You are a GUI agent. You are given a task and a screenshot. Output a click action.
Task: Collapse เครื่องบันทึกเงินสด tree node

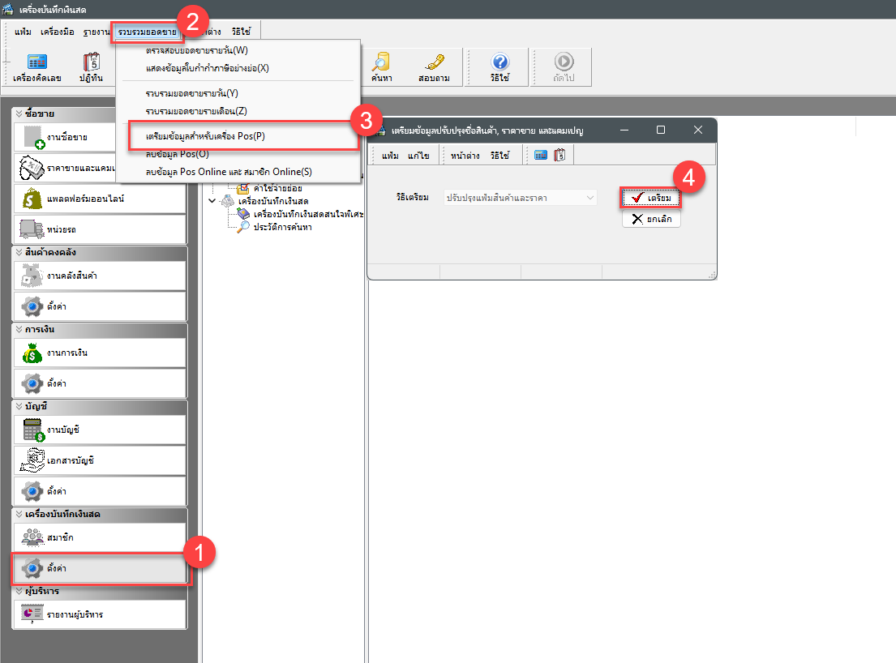pyautogui.click(x=212, y=201)
